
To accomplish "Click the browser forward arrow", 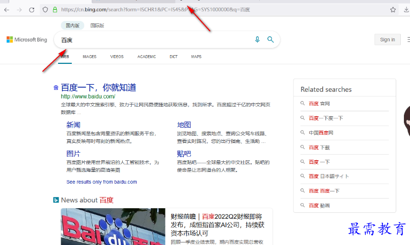I will 19,10.
